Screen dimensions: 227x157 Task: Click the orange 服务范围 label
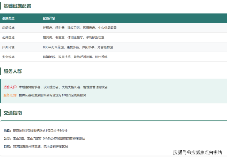pyautogui.click(x=10, y=95)
